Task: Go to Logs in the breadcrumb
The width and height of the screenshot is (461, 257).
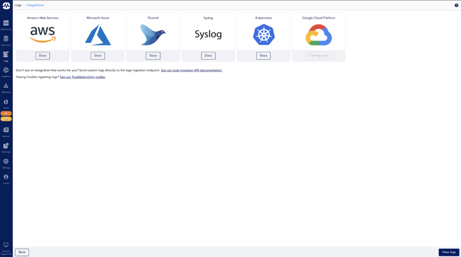Action: (18, 5)
